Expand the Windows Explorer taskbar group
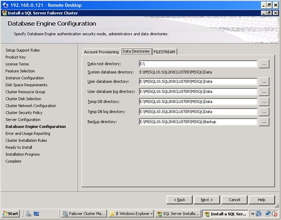Viewport: 281px width, 220px height. pos(131,214)
